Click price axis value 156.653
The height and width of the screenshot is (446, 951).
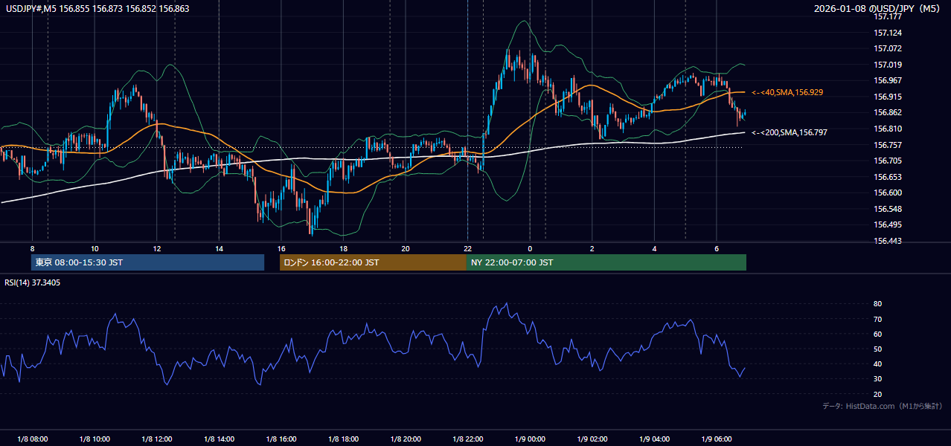point(887,177)
